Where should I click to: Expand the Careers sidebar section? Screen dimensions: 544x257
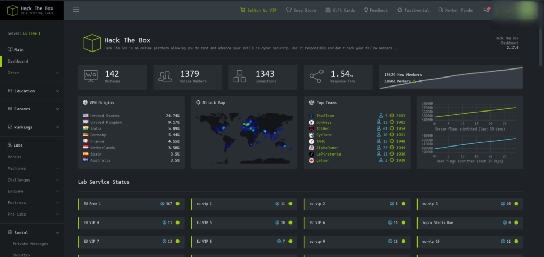32,109
